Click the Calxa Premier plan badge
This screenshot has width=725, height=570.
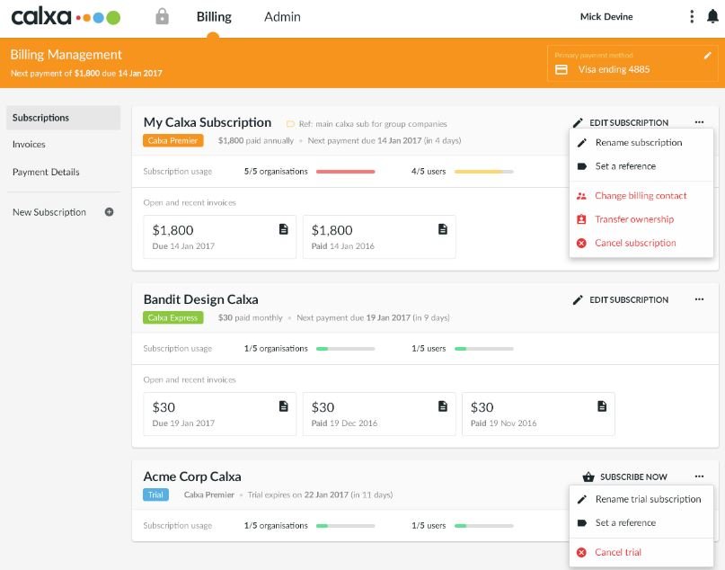(x=172, y=140)
